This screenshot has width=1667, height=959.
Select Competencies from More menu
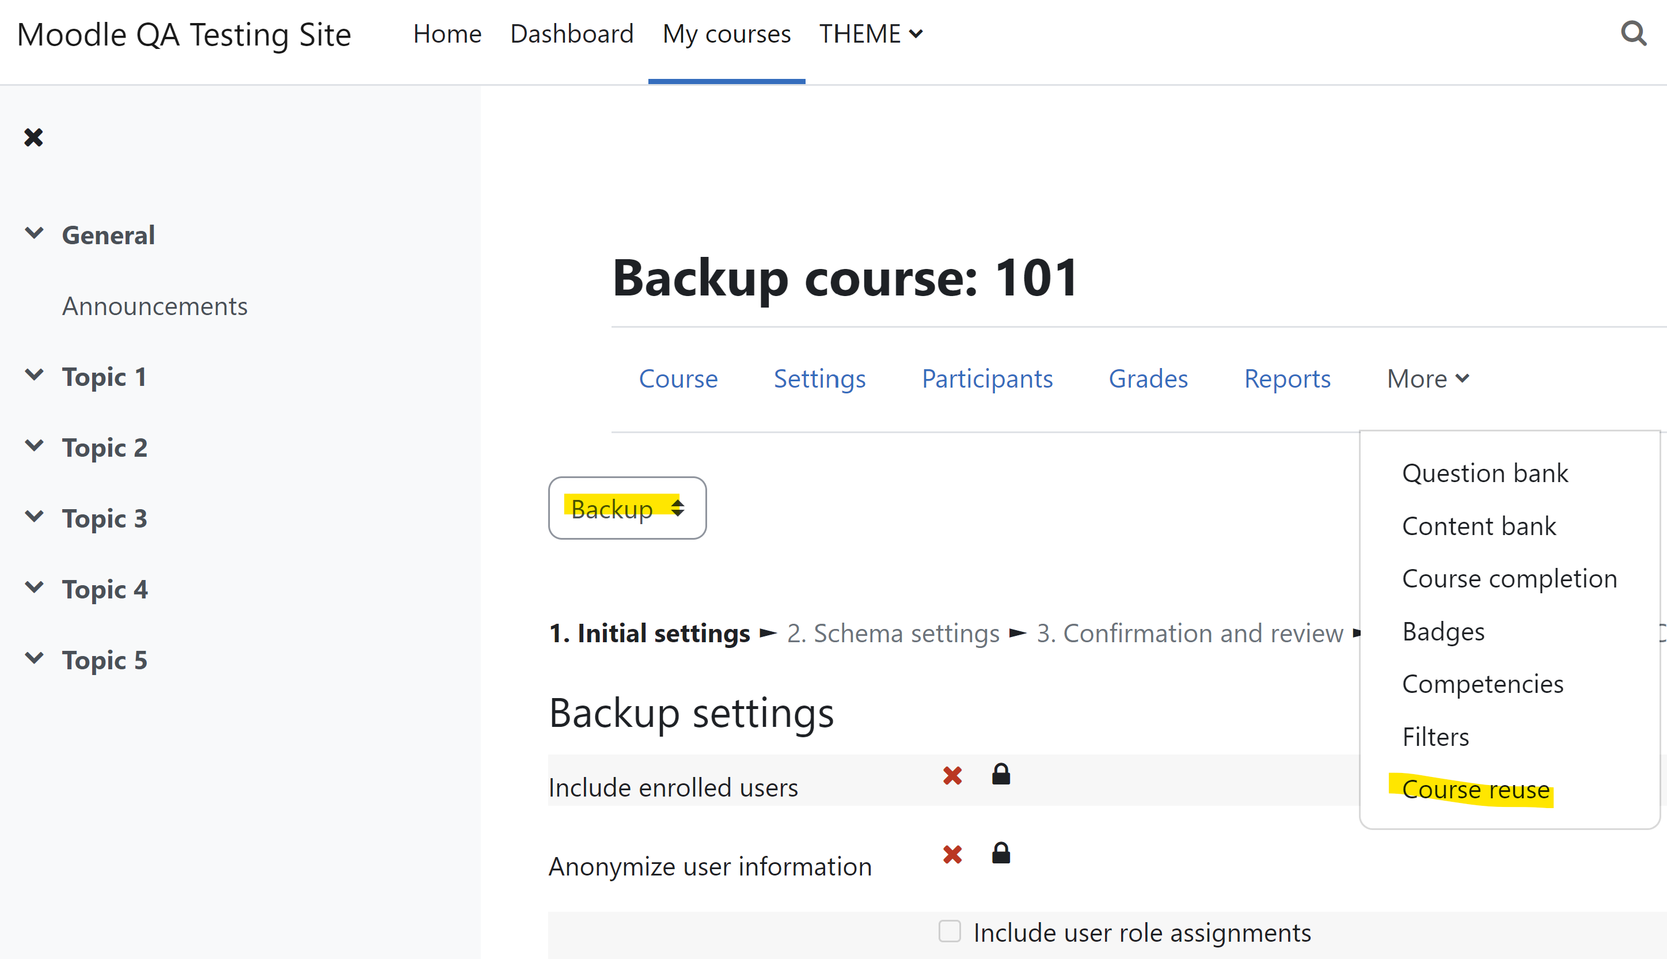(1483, 684)
